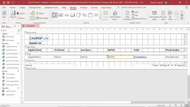
Task: Select the frmSuppliers form
Action: click(11, 78)
